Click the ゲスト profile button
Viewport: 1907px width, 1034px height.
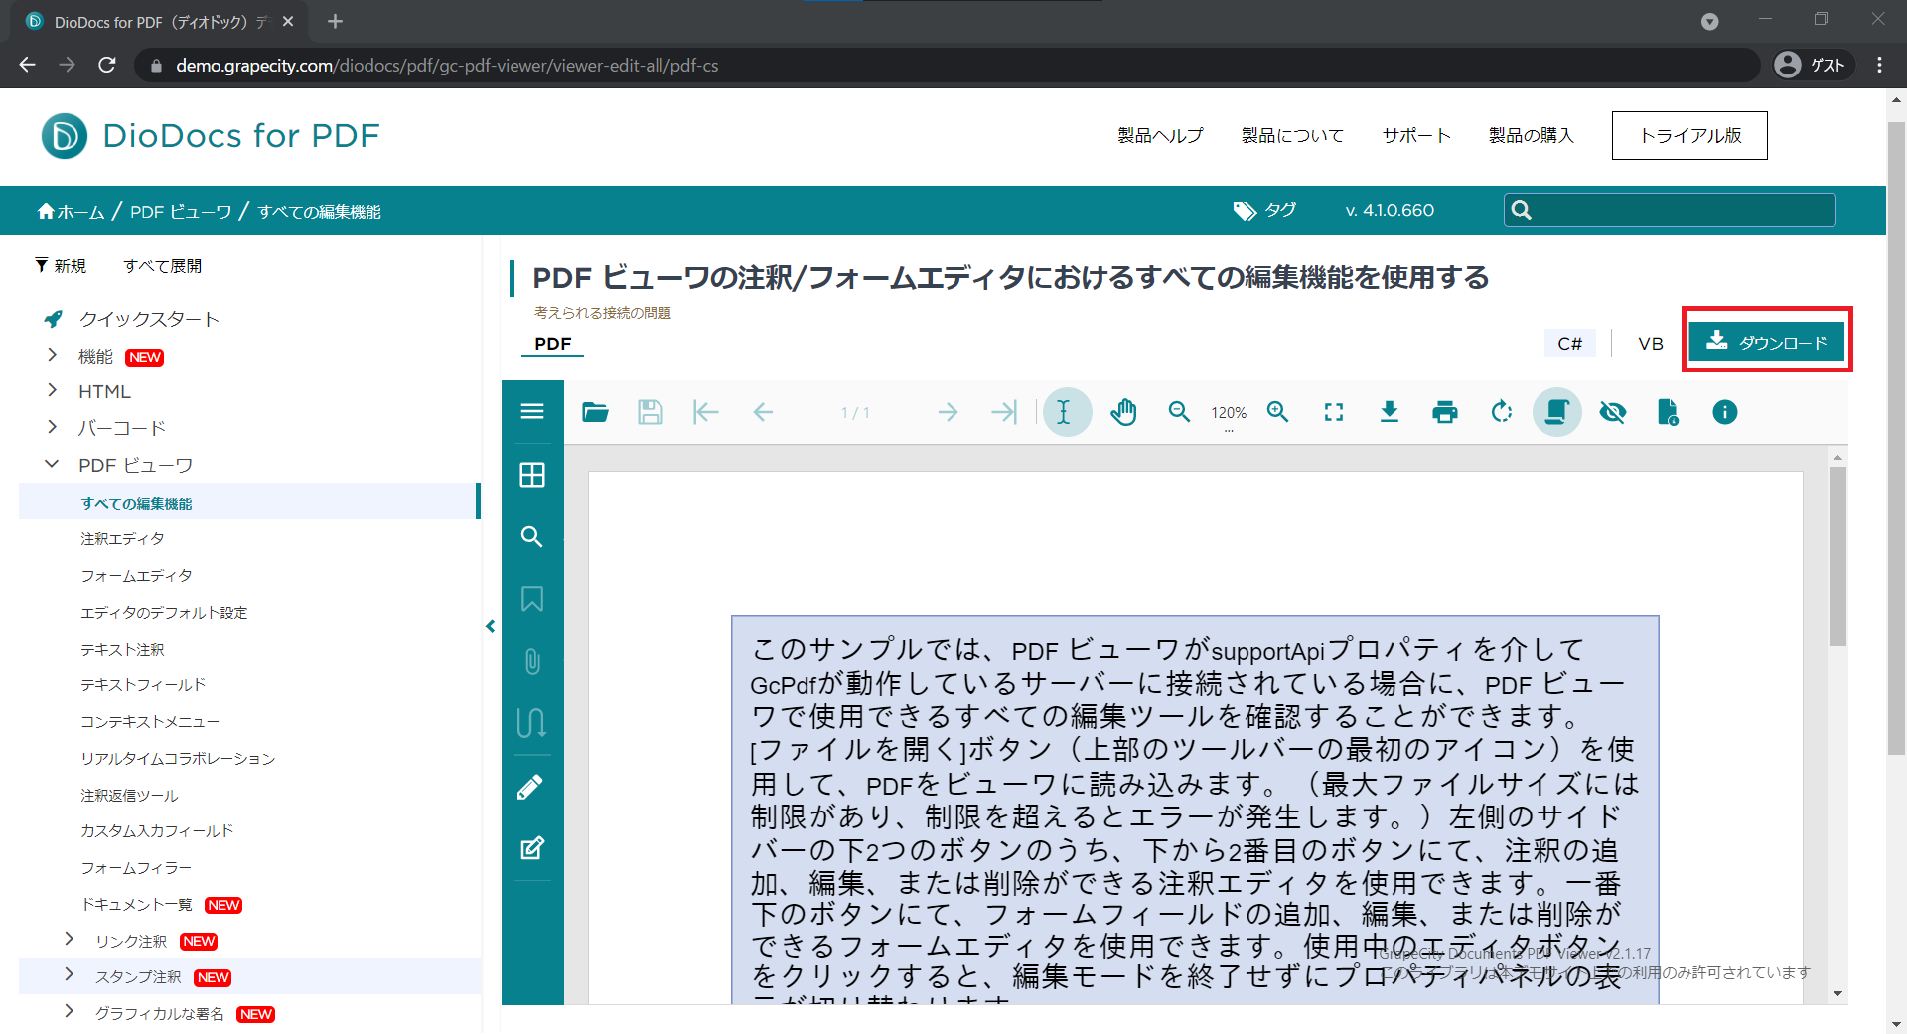pos(1814,65)
